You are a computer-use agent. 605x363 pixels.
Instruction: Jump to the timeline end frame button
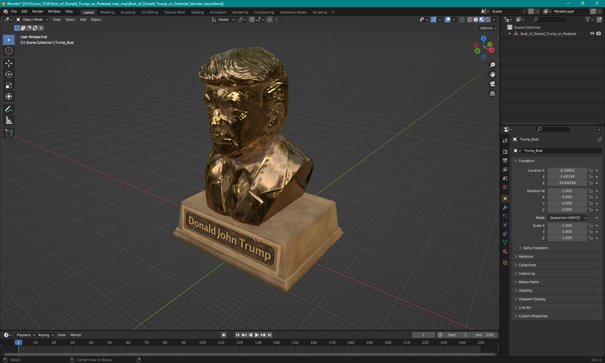click(x=269, y=335)
